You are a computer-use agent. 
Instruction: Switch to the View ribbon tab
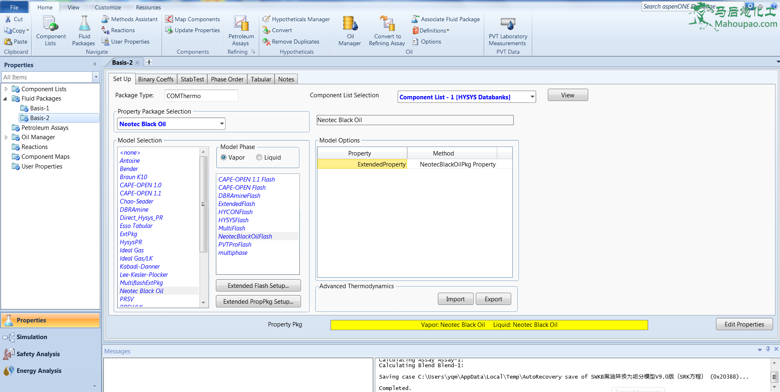click(x=73, y=7)
